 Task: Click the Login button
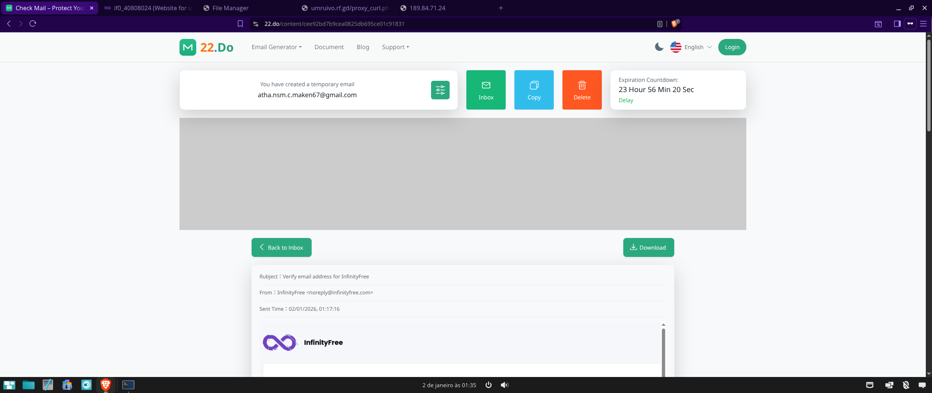point(732,47)
